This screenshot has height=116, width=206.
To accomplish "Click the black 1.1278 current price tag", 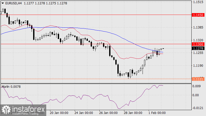I will (x=198, y=48).
